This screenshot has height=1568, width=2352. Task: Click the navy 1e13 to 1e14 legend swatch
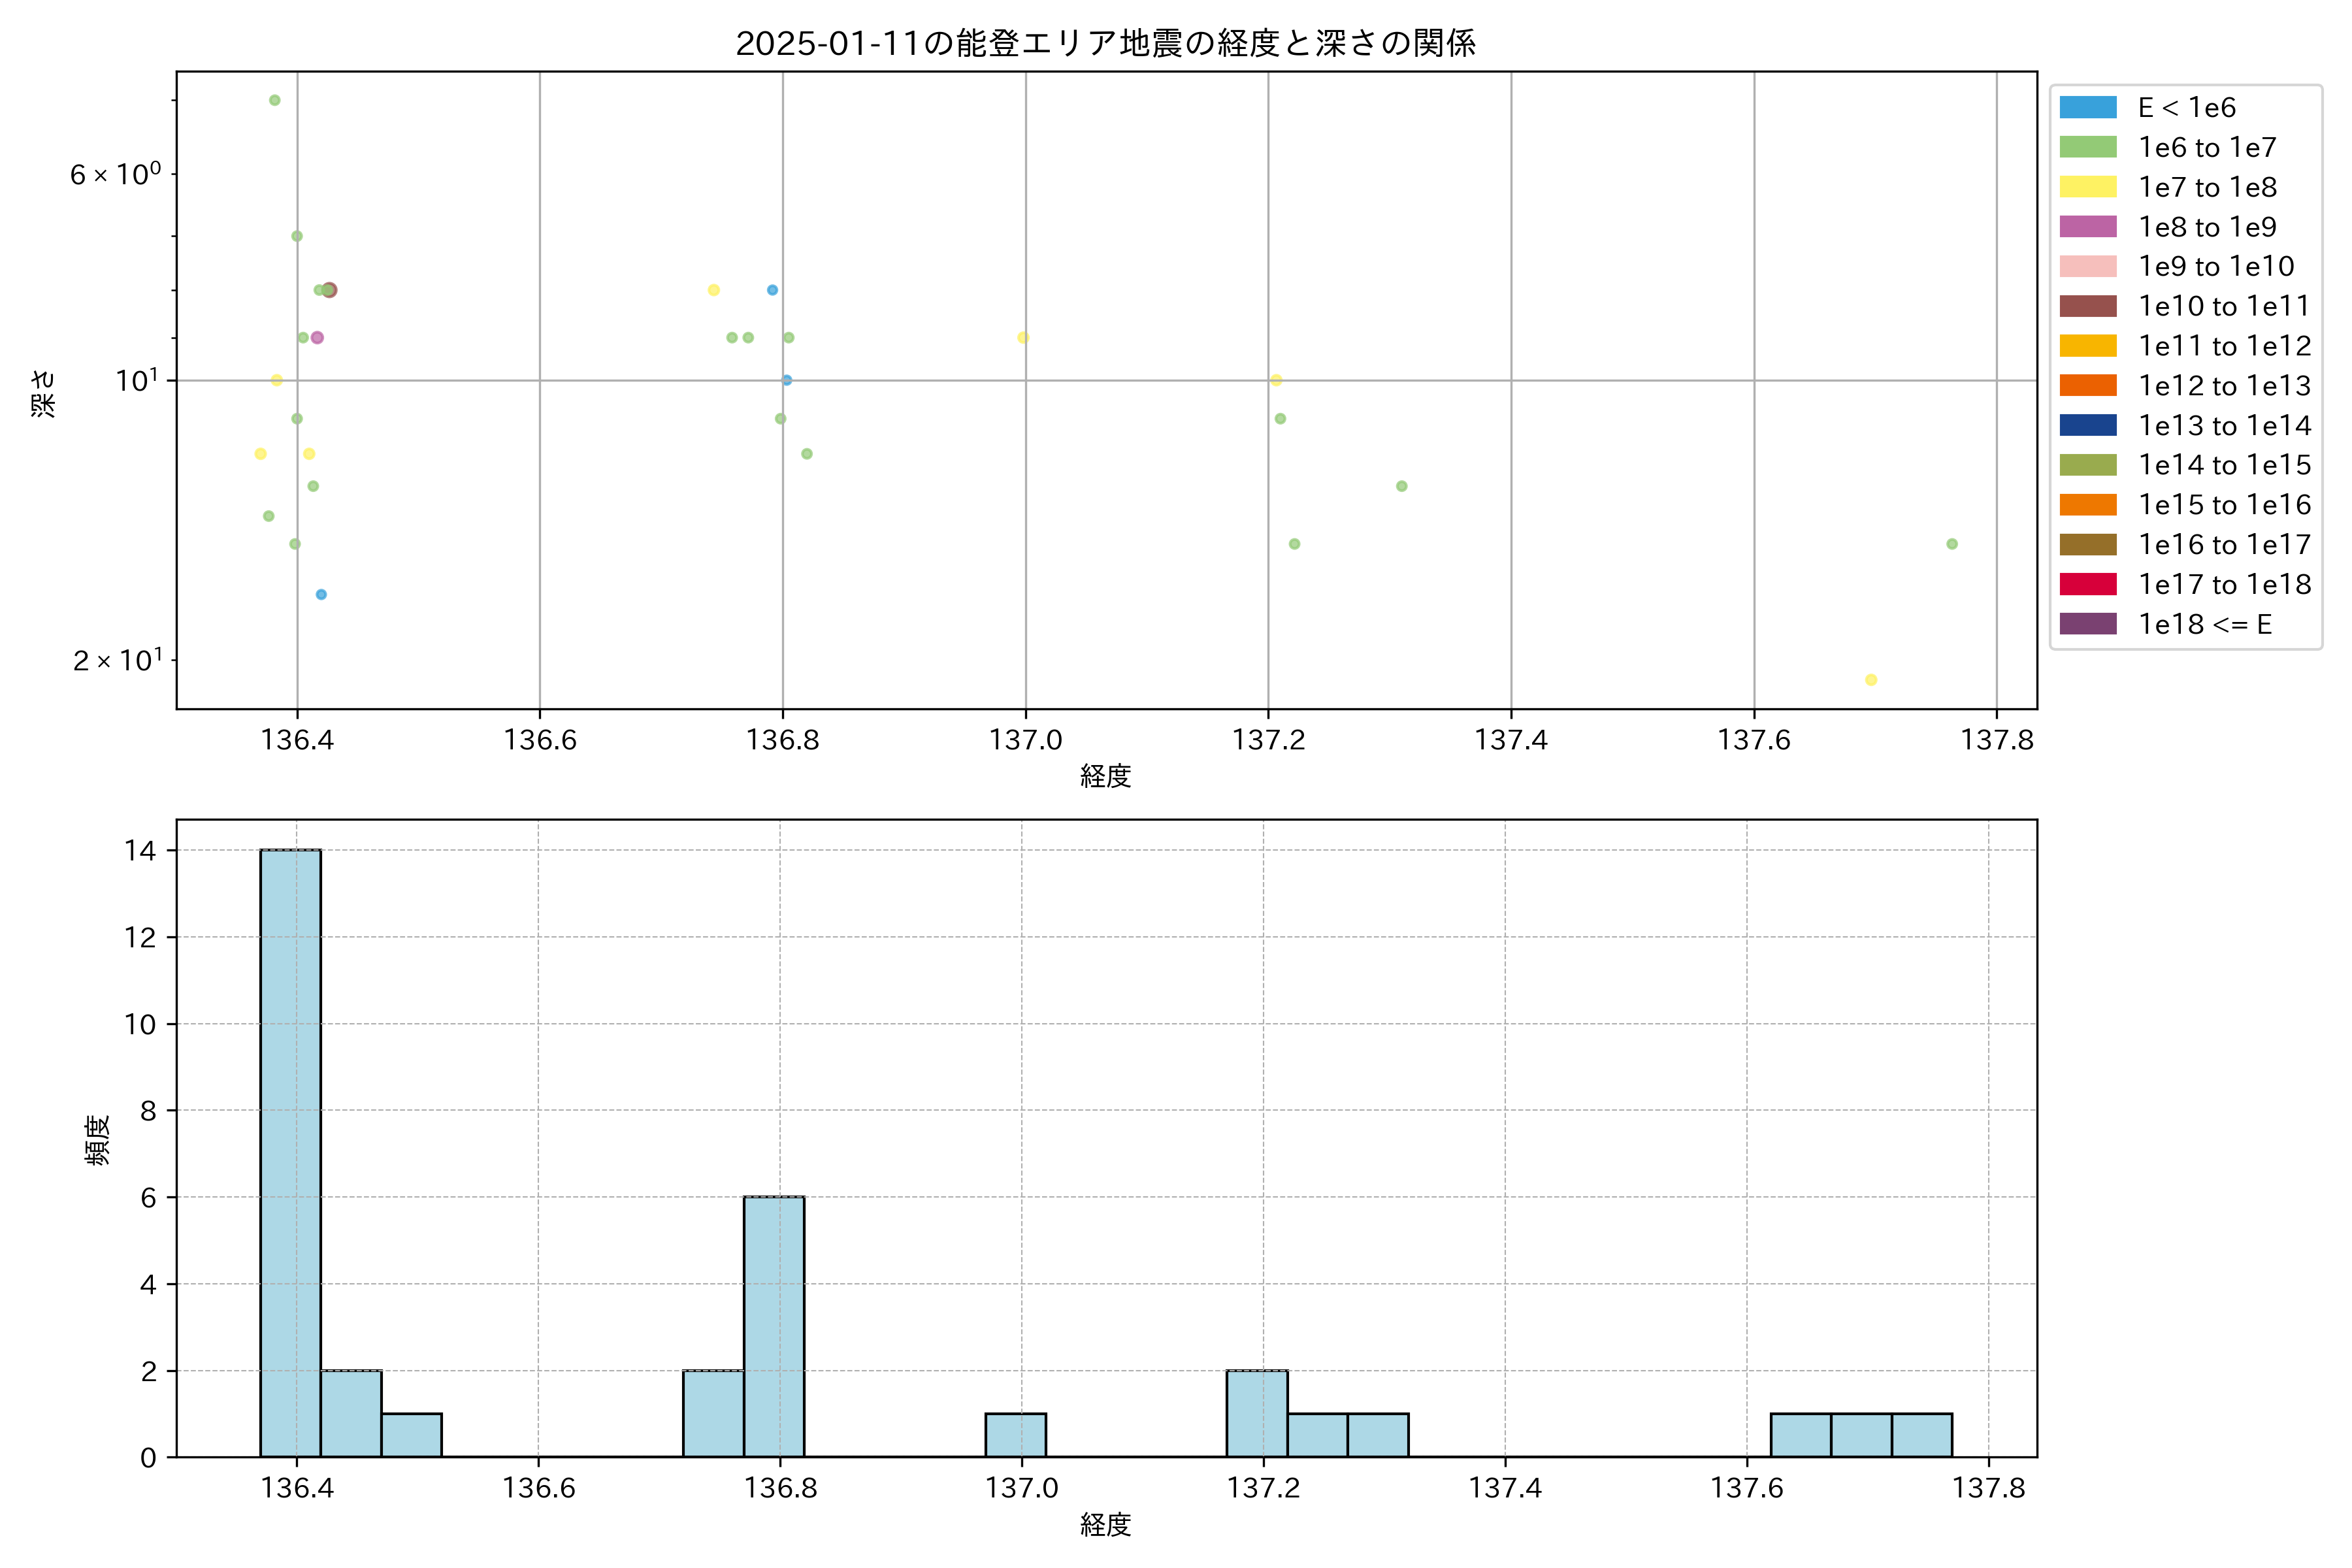click(x=2088, y=425)
